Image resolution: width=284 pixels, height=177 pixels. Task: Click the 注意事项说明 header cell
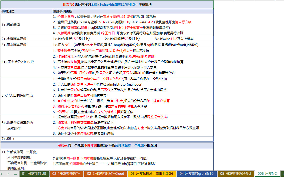coord(133,11)
